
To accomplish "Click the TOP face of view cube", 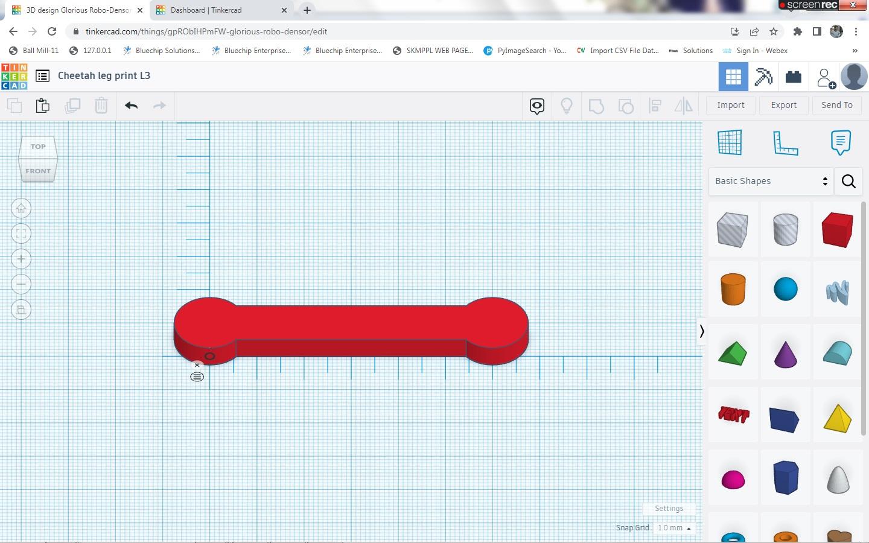I will click(x=38, y=147).
